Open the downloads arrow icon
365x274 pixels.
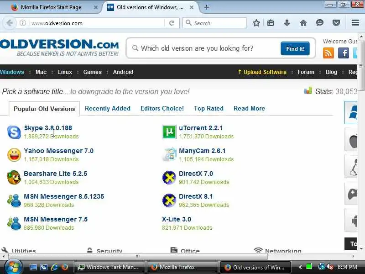tap(287, 23)
